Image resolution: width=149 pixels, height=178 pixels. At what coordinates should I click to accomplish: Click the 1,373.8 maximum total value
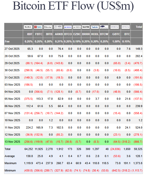tap(138, 163)
